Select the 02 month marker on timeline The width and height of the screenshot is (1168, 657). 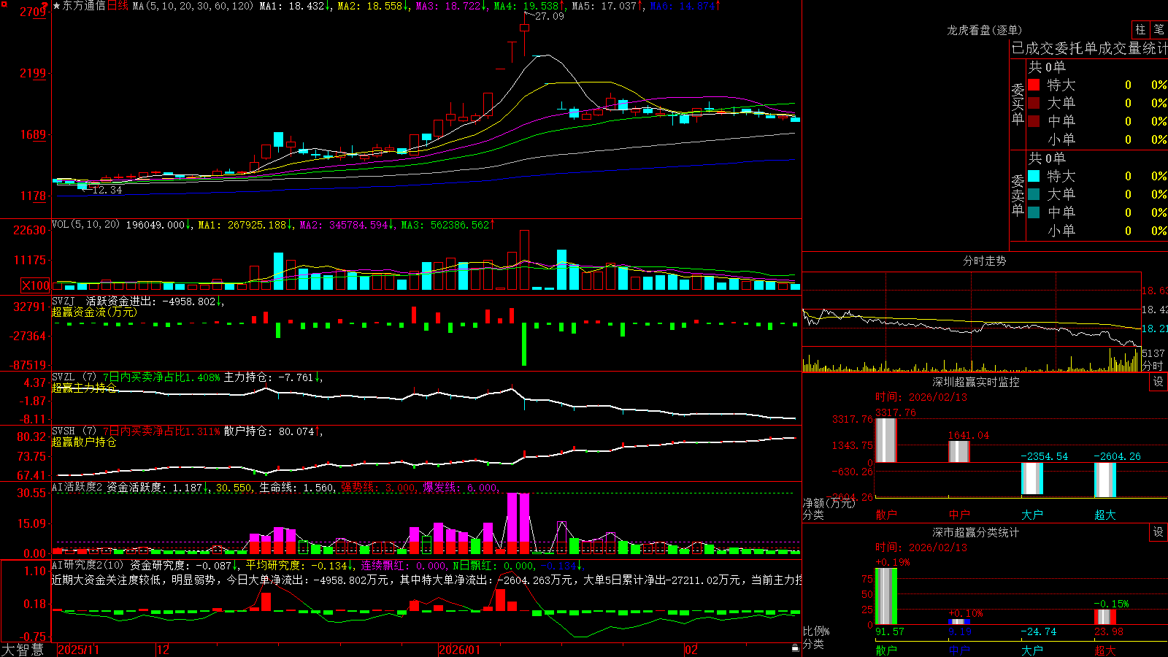tap(692, 650)
